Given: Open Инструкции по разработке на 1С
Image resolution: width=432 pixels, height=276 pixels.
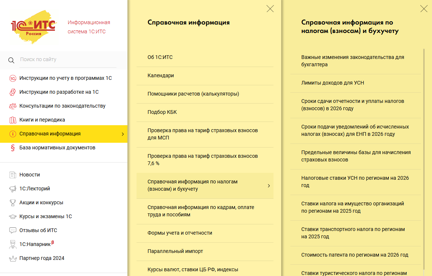Looking at the screenshot, I should point(59,92).
